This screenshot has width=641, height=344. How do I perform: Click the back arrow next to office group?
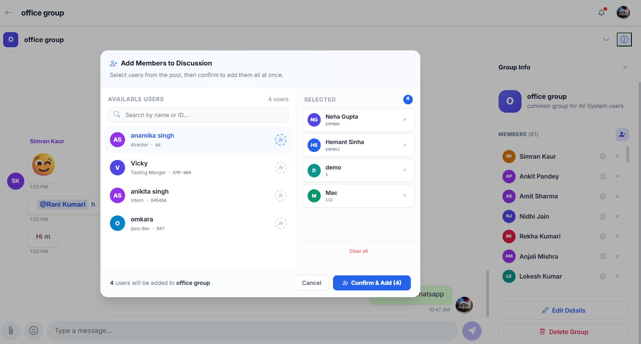pyautogui.click(x=8, y=13)
